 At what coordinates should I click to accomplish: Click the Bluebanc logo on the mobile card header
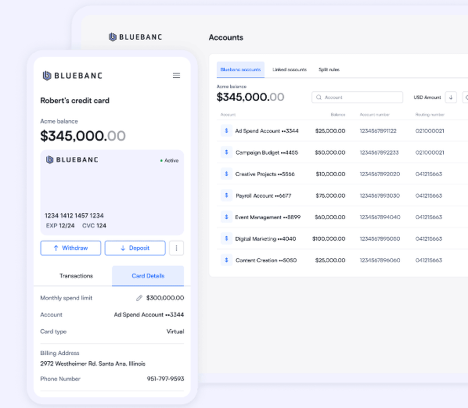[x=73, y=75]
